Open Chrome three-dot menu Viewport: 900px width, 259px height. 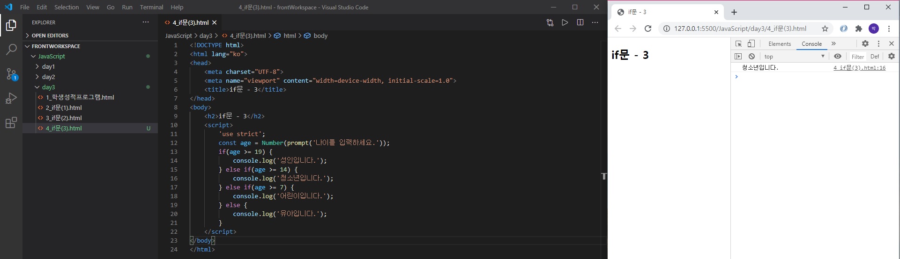coord(889,29)
